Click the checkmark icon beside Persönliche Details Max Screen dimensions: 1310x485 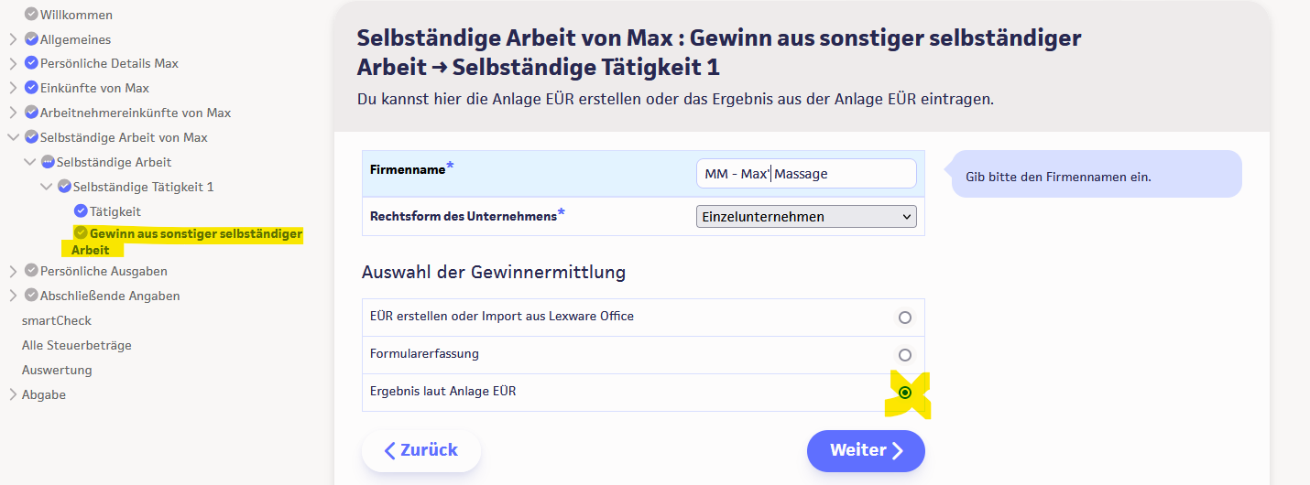point(31,64)
